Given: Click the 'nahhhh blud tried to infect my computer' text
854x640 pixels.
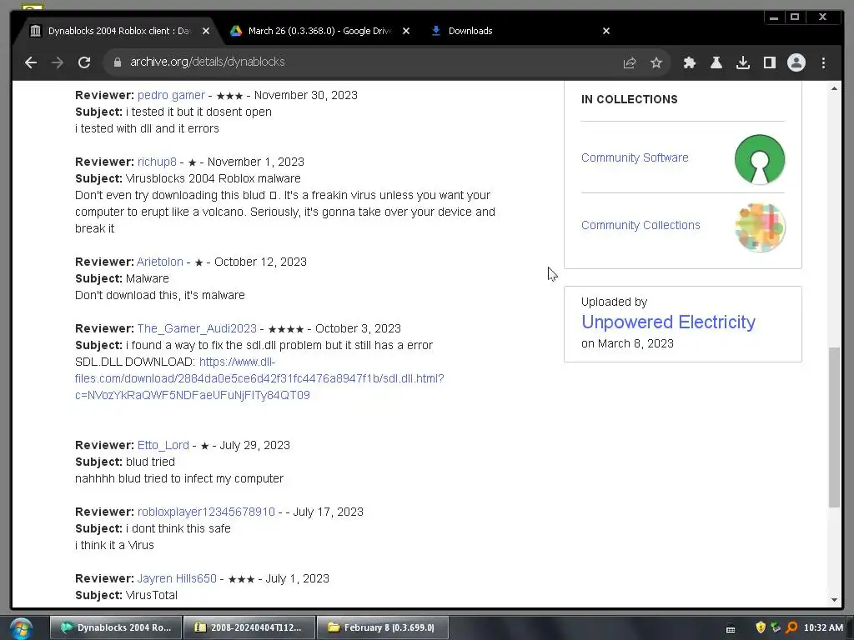Looking at the screenshot, I should (x=179, y=479).
